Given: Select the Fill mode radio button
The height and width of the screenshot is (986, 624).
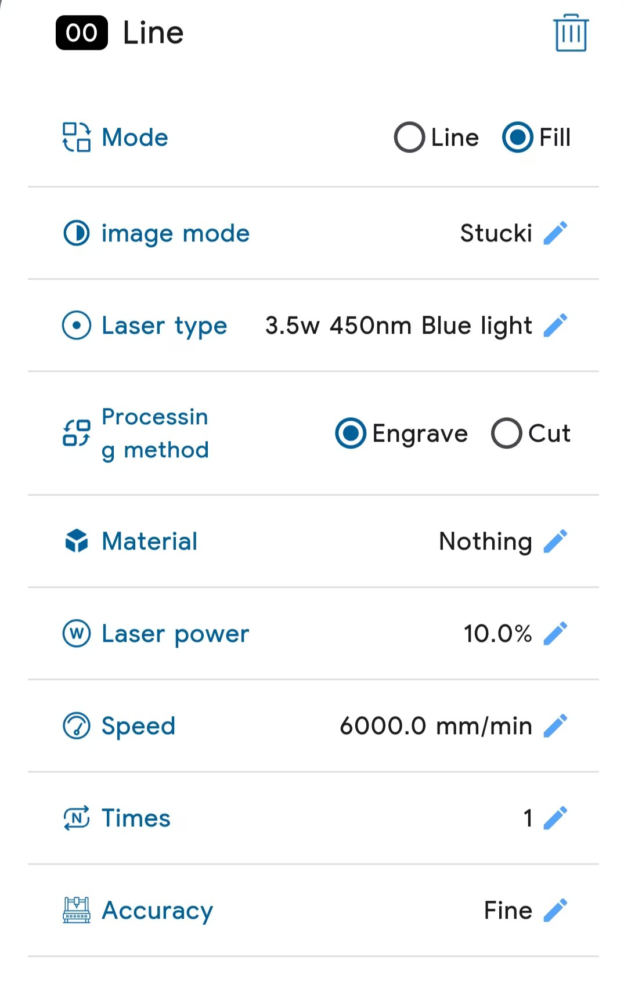Looking at the screenshot, I should point(518,138).
